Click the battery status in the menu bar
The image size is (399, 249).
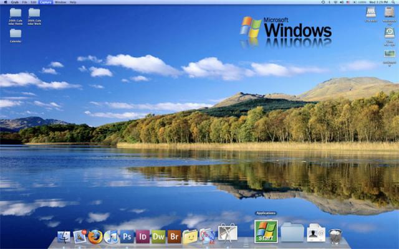[x=360, y=2]
